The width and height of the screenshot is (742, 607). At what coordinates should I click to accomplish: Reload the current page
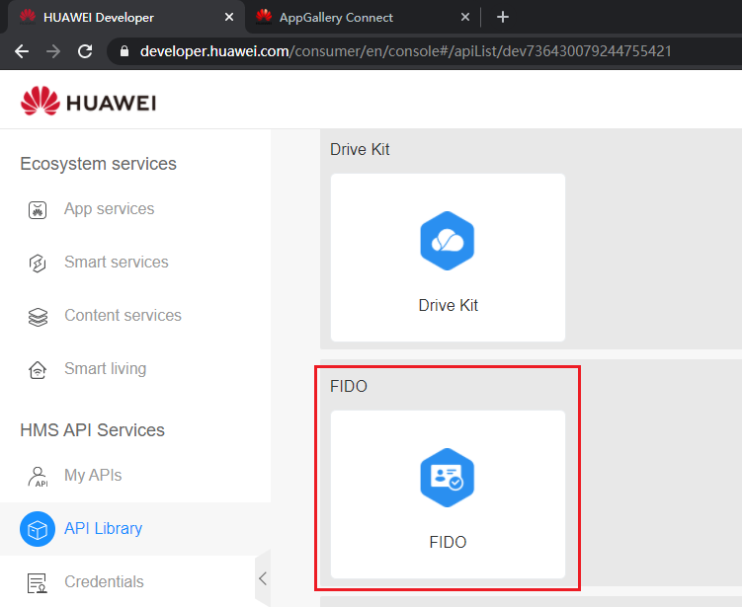point(85,50)
